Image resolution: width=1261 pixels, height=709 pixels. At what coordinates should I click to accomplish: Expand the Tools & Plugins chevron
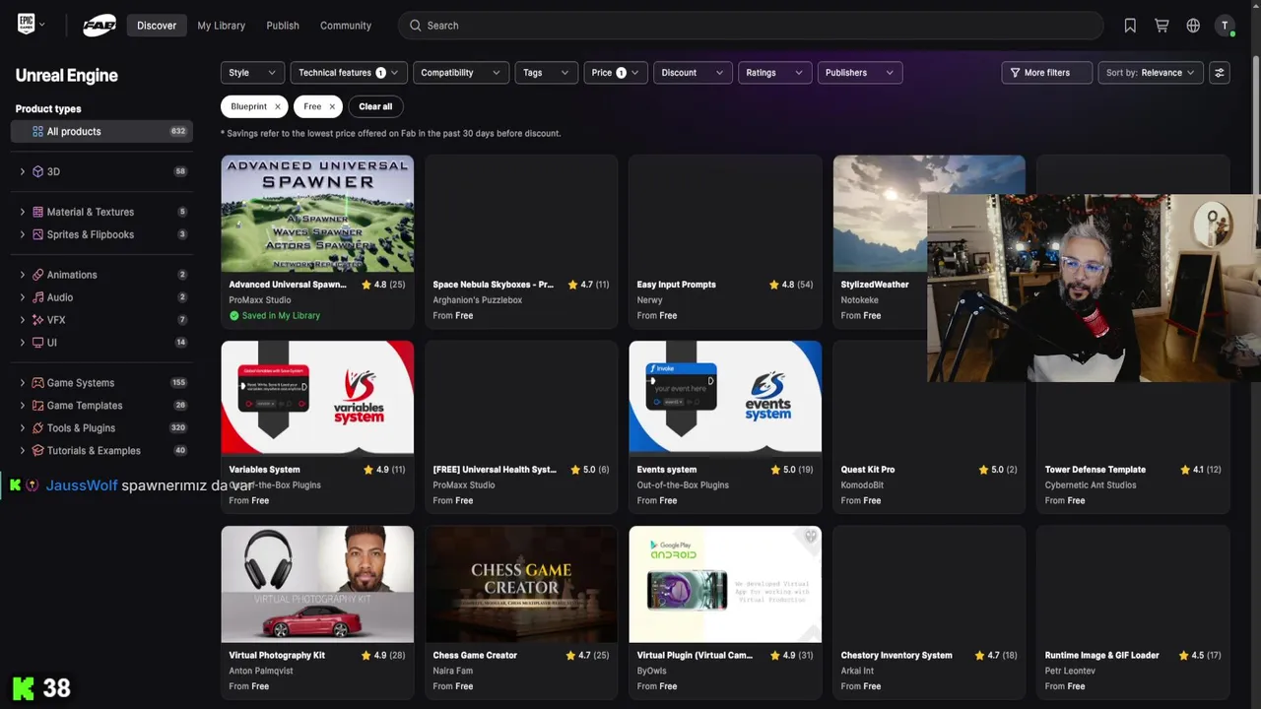(x=23, y=428)
